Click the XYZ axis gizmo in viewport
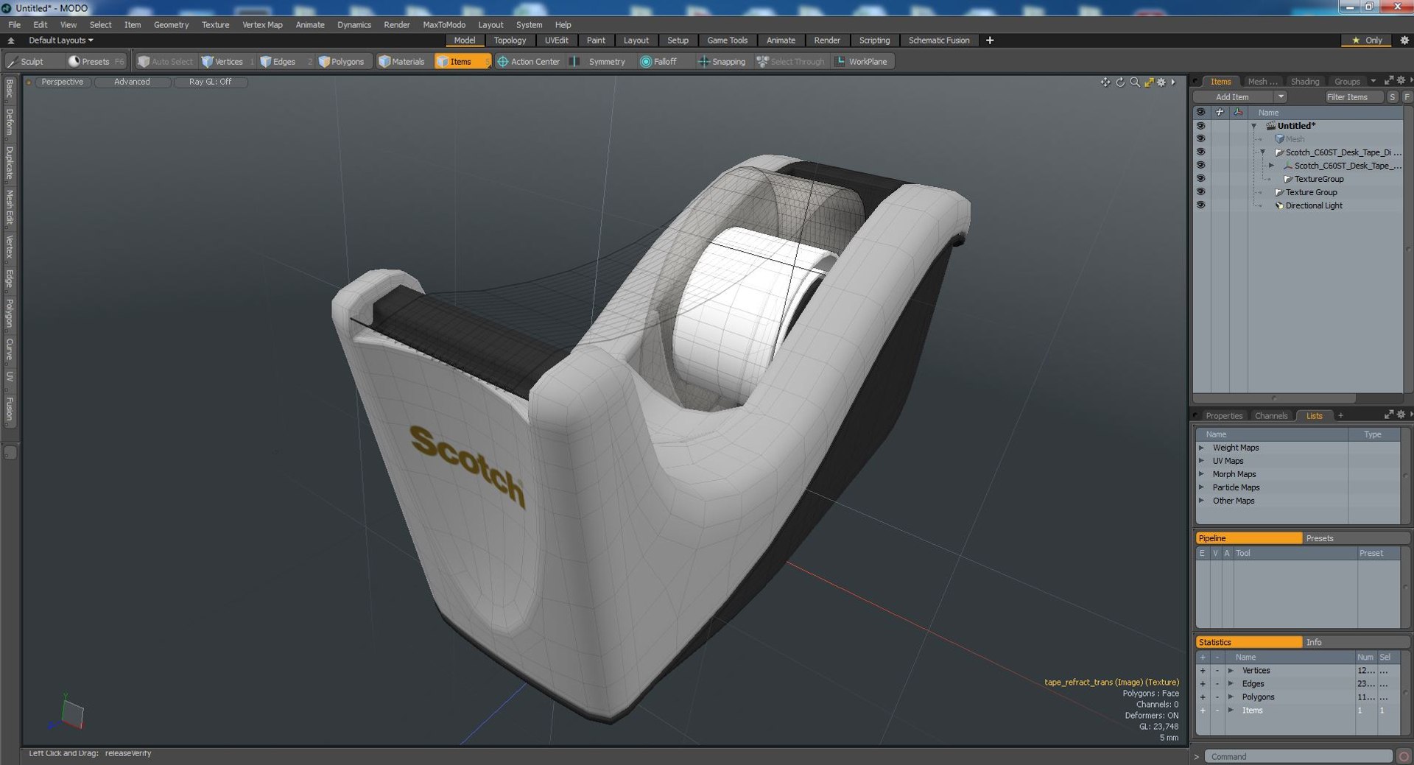Screen dimensions: 1414x765 (x=68, y=713)
